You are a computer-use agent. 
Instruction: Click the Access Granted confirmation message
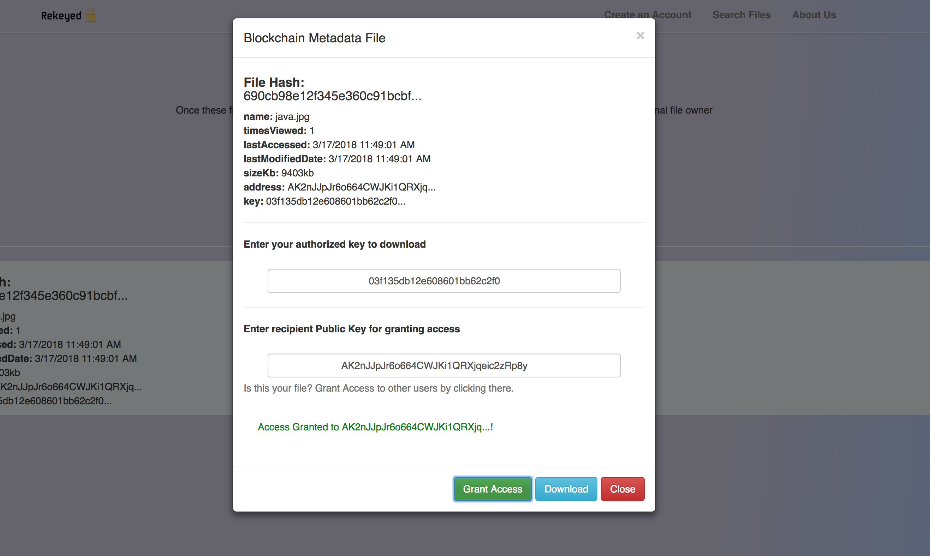click(x=375, y=427)
